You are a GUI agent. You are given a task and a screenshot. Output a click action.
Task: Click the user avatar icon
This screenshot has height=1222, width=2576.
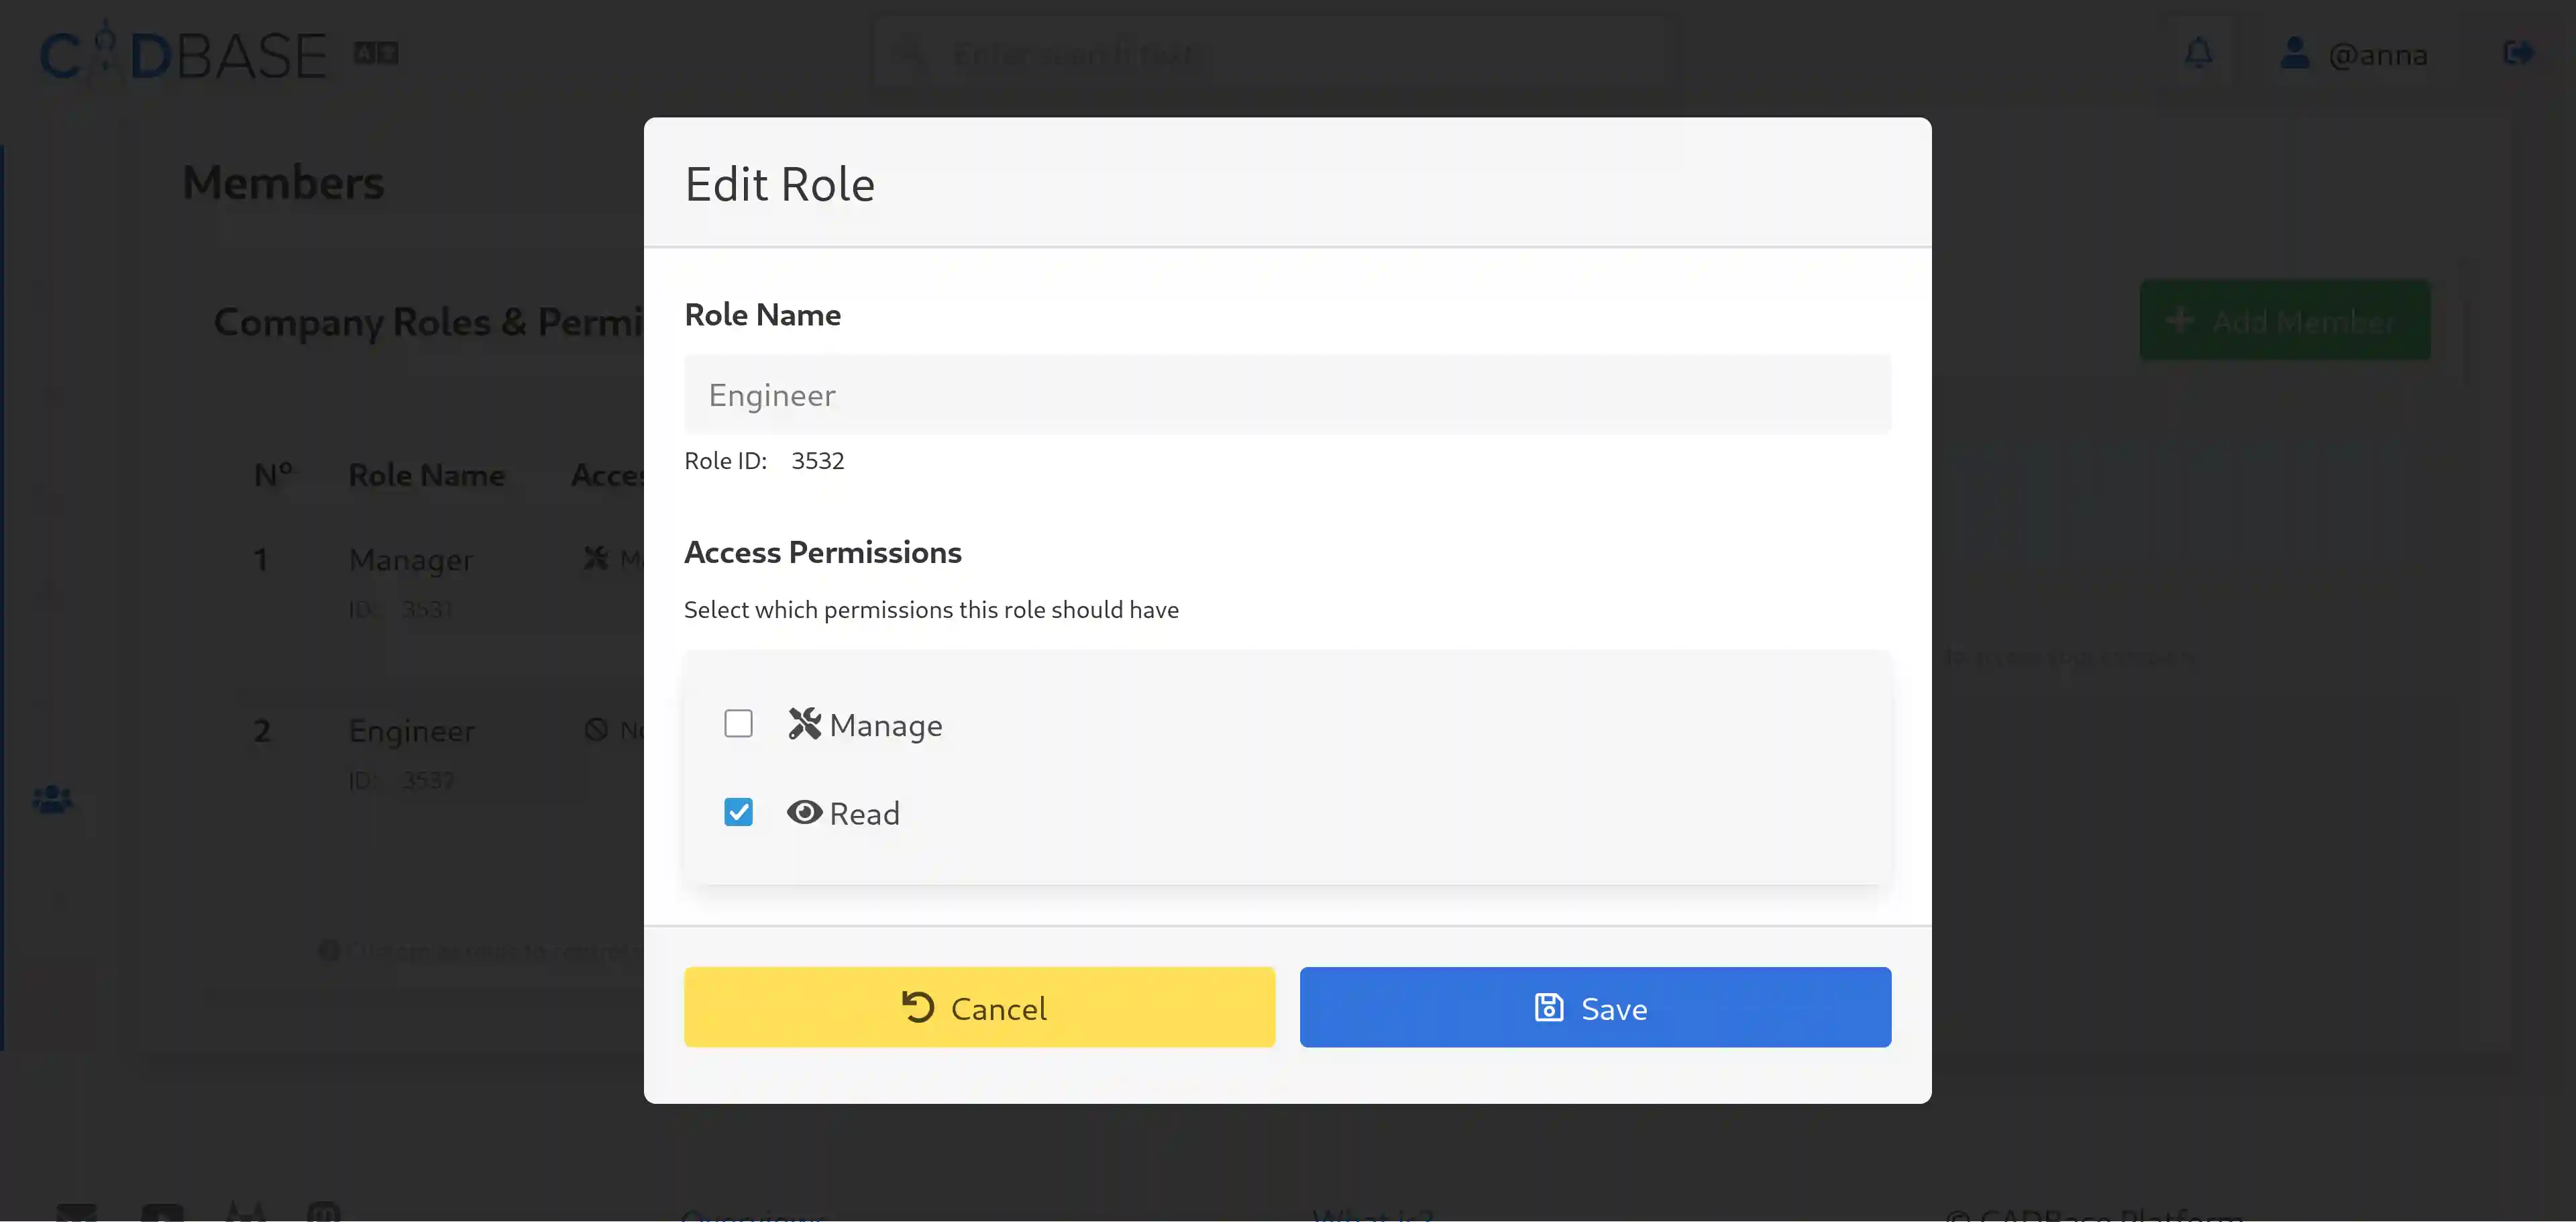click(x=2294, y=52)
